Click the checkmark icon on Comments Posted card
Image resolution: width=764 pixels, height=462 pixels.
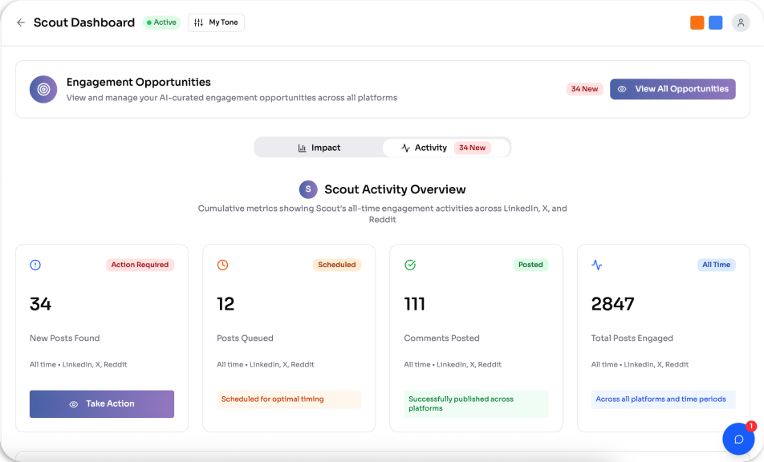pyautogui.click(x=410, y=265)
